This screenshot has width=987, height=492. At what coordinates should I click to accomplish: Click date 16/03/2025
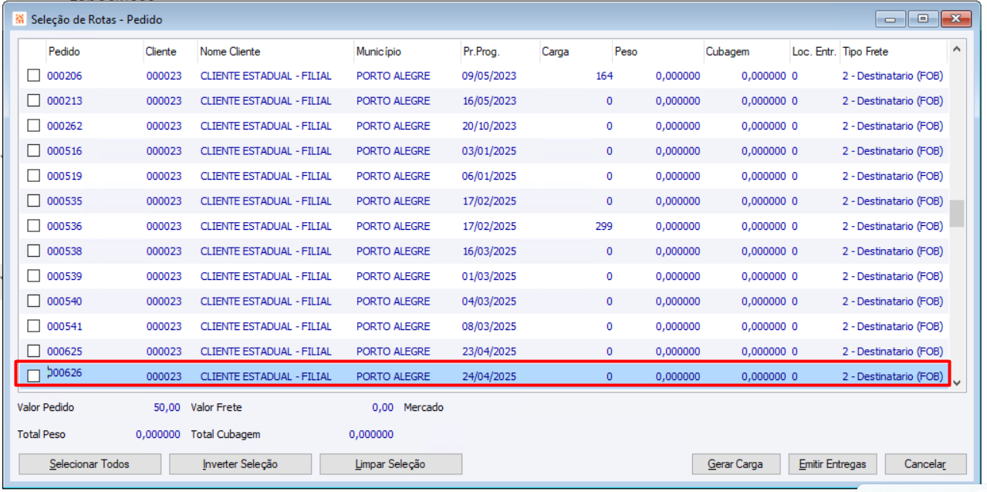489,251
